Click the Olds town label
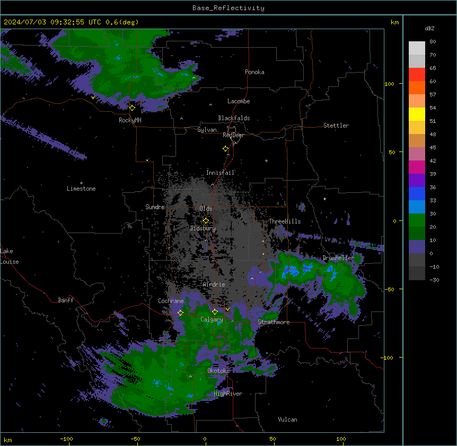457x446 pixels. (206, 209)
